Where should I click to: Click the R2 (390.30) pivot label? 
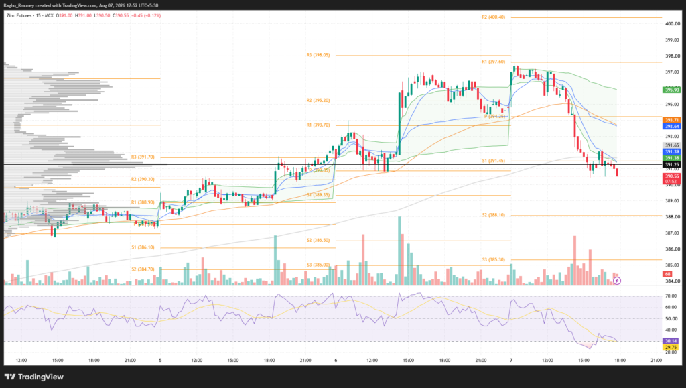point(143,180)
